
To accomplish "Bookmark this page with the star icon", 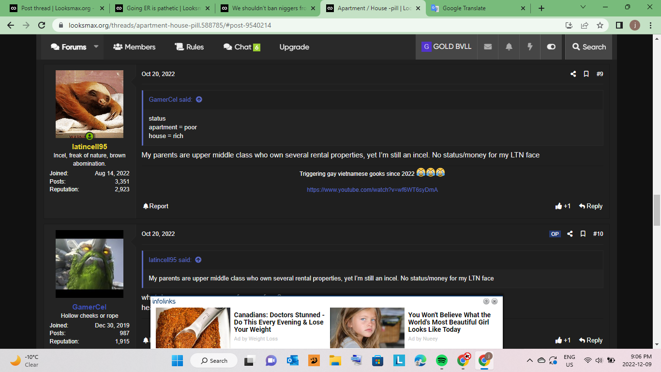I will (x=600, y=25).
